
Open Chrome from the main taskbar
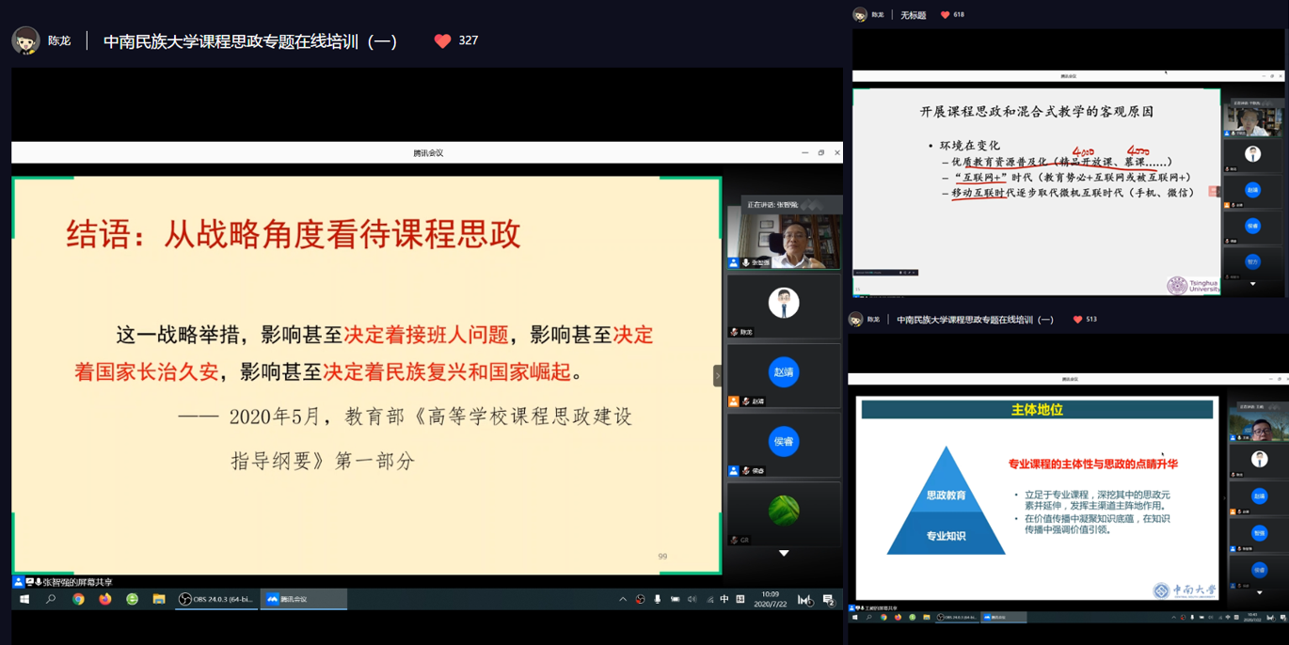pyautogui.click(x=78, y=599)
